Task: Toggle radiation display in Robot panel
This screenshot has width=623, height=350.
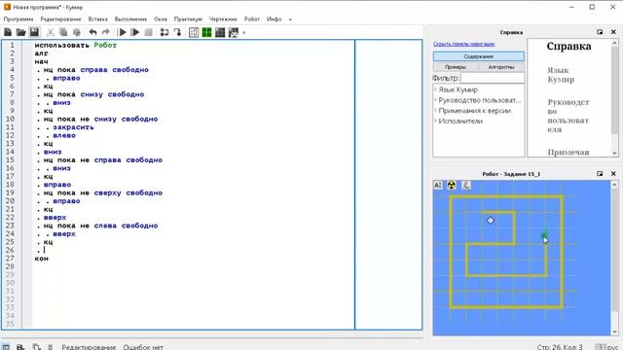Action: click(452, 185)
